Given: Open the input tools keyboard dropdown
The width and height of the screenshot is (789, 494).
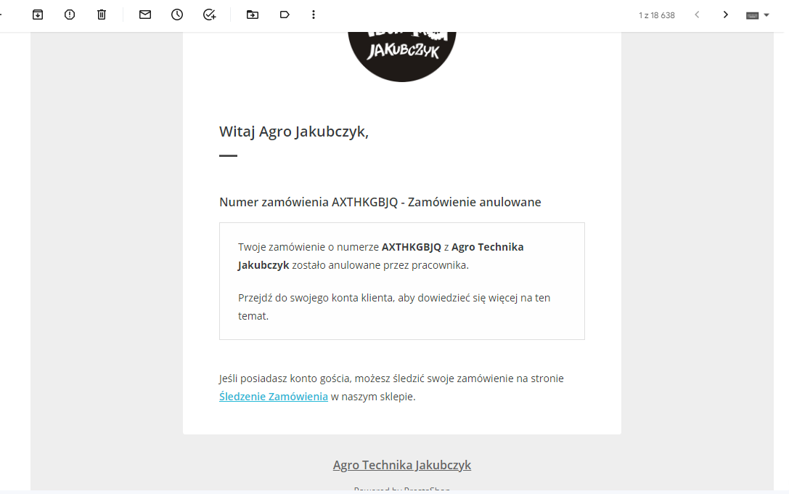Looking at the screenshot, I should tap(758, 15).
